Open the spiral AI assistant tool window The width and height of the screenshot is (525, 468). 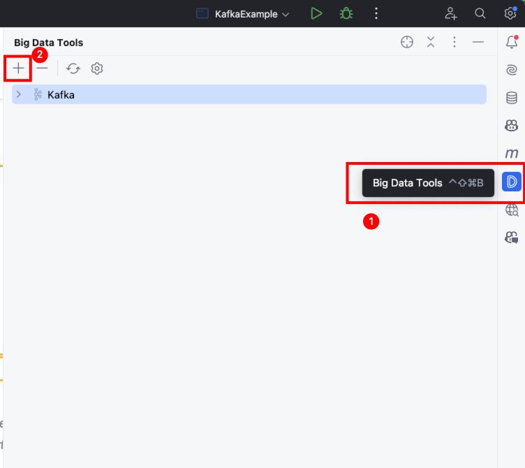pos(512,70)
